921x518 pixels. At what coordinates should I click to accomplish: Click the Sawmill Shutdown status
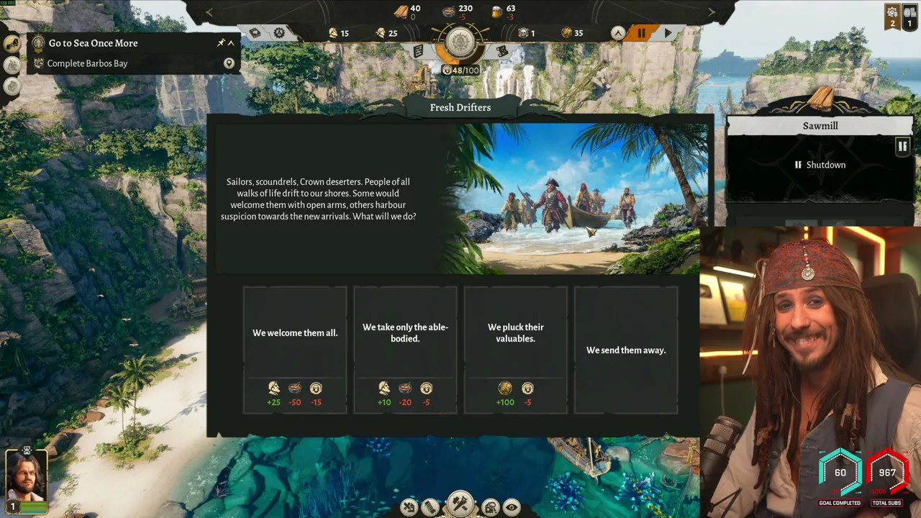[x=820, y=165]
